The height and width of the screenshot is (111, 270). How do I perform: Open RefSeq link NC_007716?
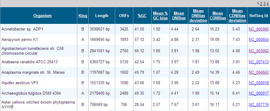(259, 104)
